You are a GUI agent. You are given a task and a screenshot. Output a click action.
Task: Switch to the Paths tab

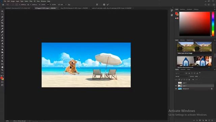(189, 69)
